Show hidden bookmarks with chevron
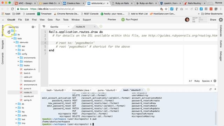Viewport: 224px width, 126px height. point(198,14)
